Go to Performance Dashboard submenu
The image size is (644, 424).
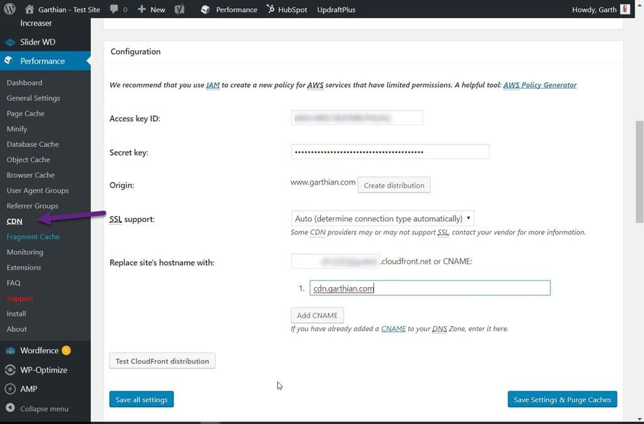[25, 82]
